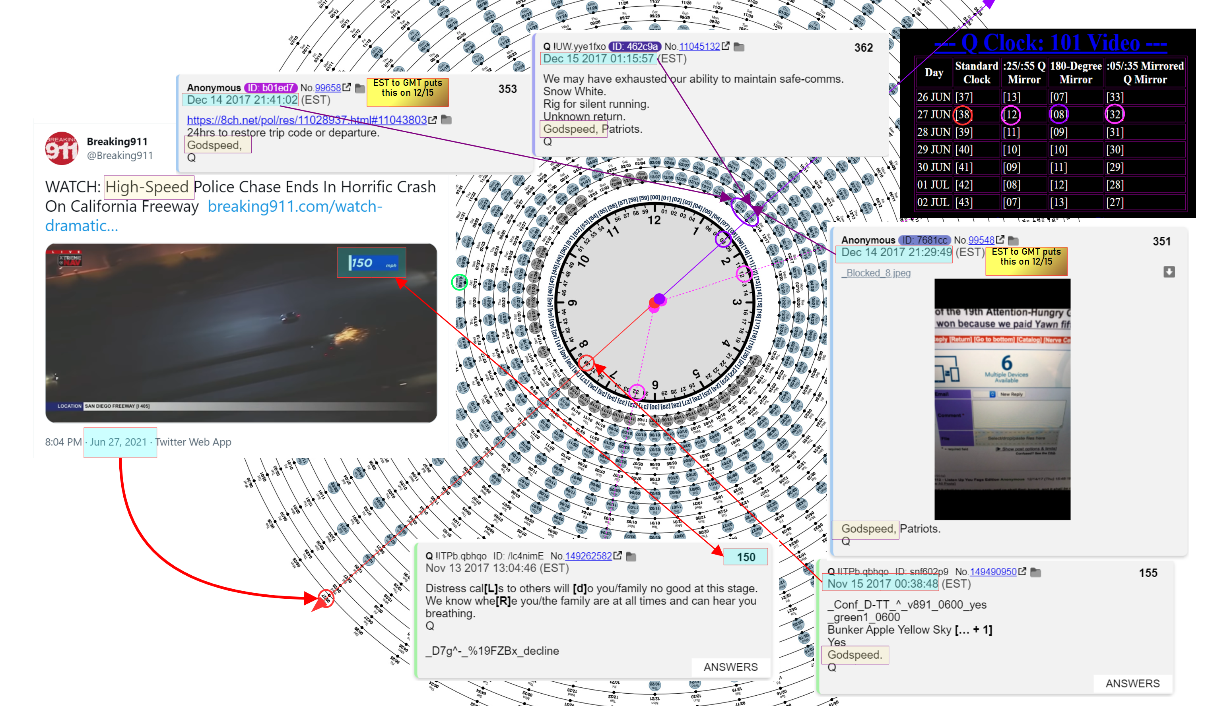The width and height of the screenshot is (1206, 706).
Task: Click external-link icon after the 8ch.net URL
Action: 433,120
